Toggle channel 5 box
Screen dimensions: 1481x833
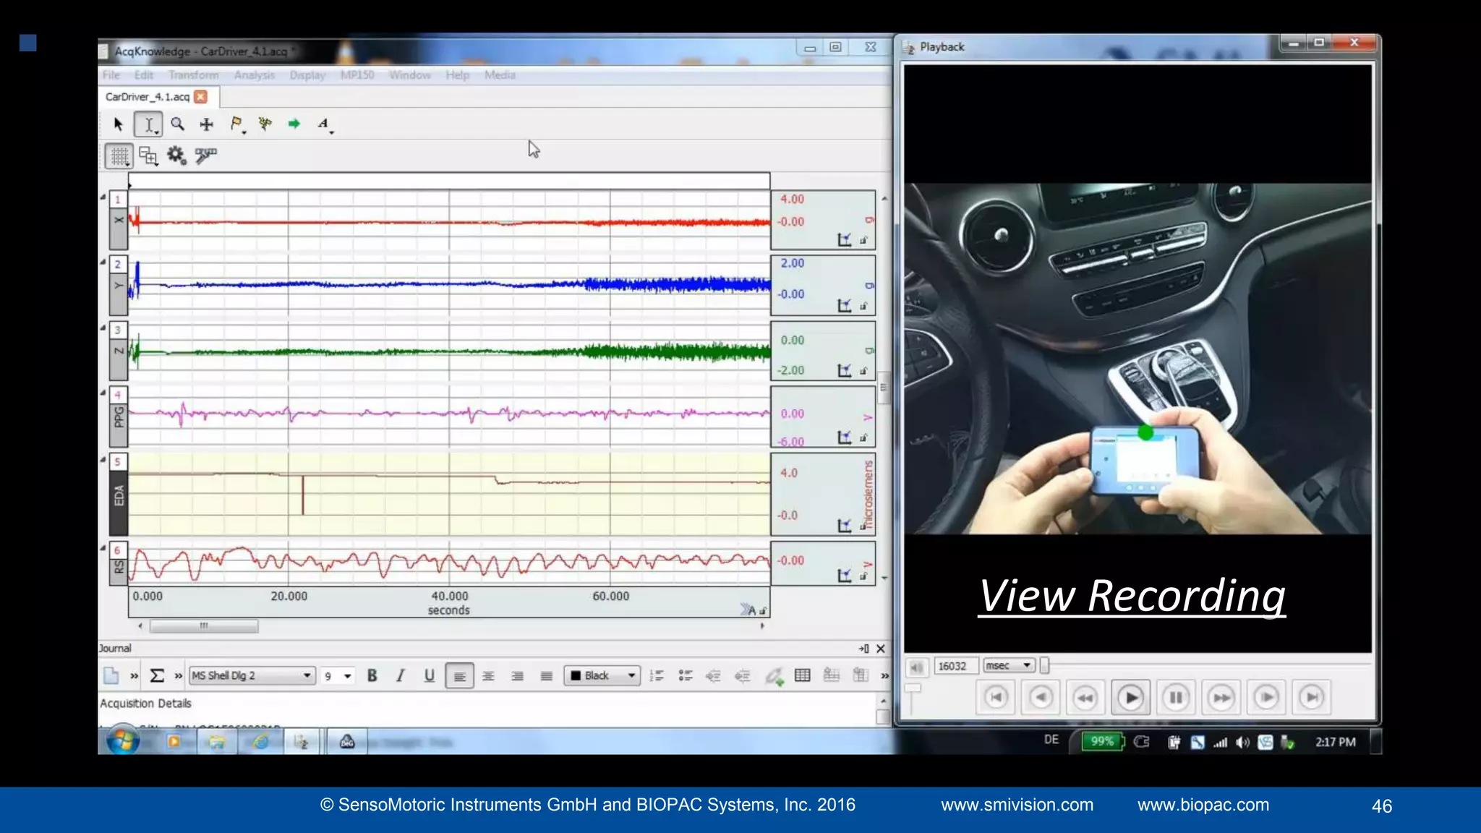(118, 462)
